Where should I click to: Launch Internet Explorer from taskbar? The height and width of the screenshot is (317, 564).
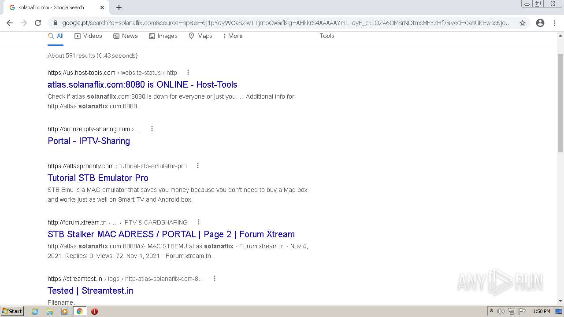(x=35, y=311)
